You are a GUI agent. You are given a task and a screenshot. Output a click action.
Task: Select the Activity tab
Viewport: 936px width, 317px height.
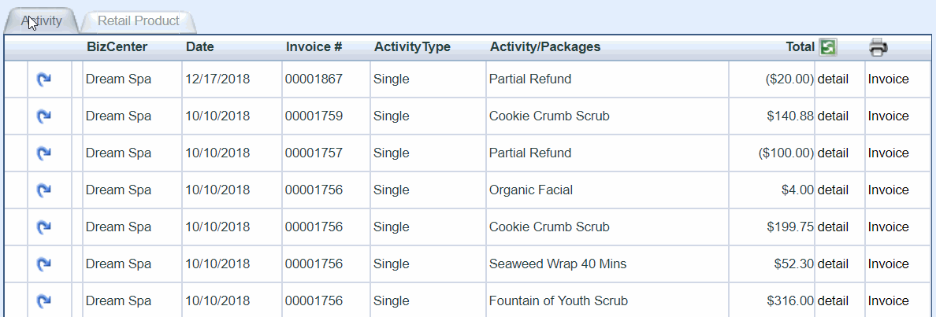point(41,21)
